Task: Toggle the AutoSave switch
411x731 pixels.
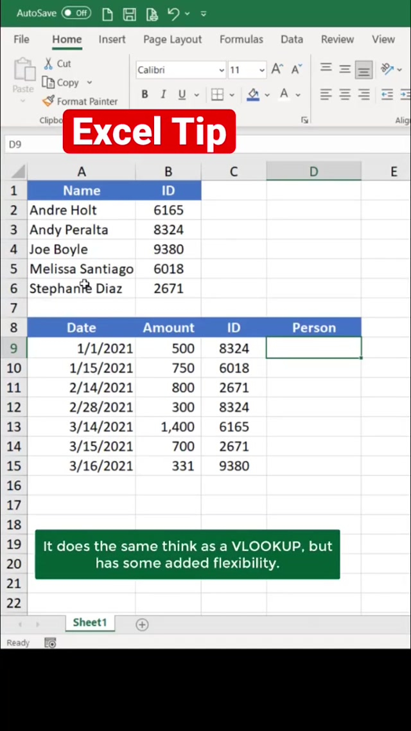Action: [x=76, y=13]
